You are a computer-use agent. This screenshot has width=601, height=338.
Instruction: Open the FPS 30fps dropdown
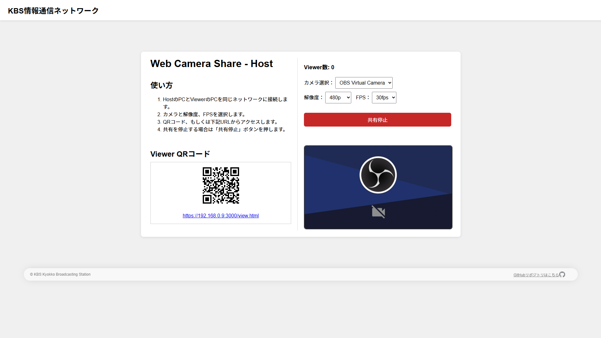[x=384, y=97]
